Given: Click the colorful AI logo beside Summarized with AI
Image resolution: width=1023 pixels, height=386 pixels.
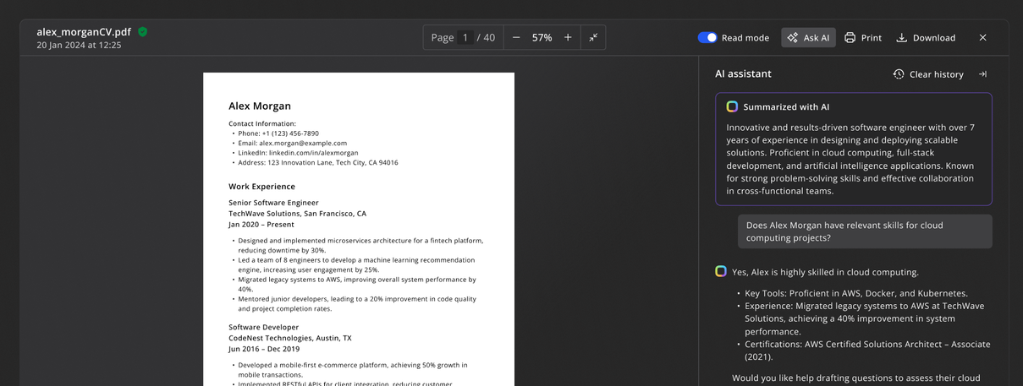Looking at the screenshot, I should click(732, 107).
